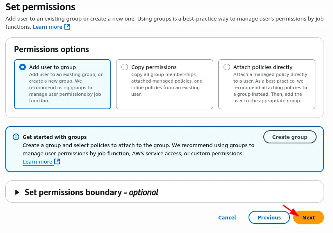Go back with the Previous button
Viewport: 333px width, 233px height.
pyautogui.click(x=269, y=217)
